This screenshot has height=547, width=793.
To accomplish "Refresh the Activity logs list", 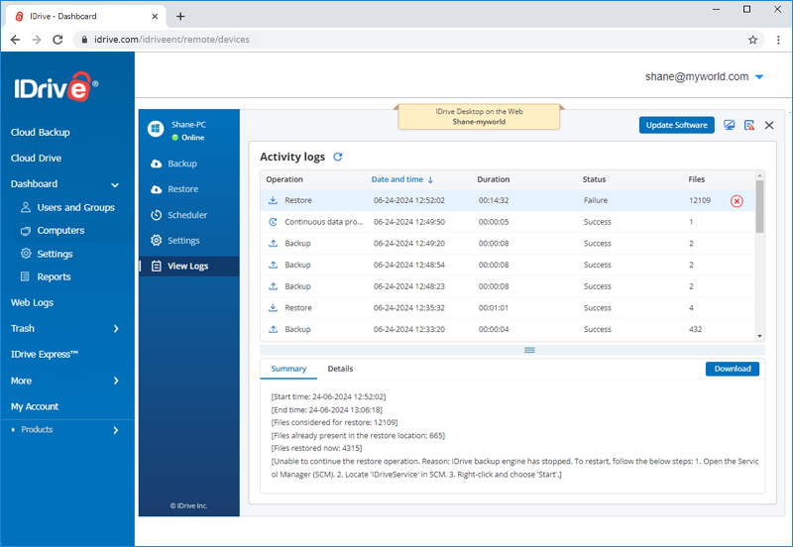I will click(x=338, y=157).
